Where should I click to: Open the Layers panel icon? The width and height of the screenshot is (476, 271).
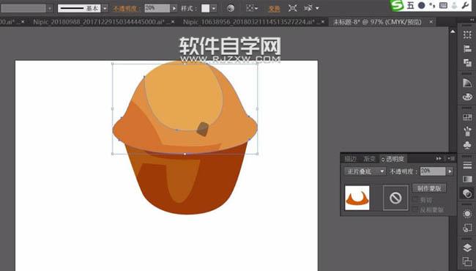pyautogui.click(x=467, y=248)
